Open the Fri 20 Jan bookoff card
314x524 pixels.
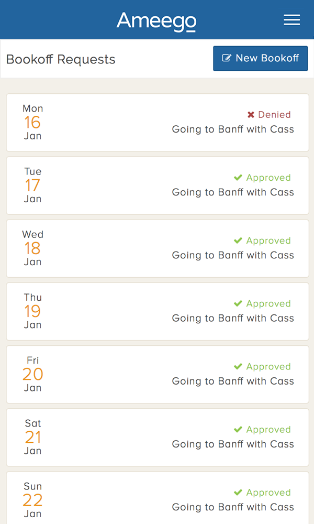157,374
